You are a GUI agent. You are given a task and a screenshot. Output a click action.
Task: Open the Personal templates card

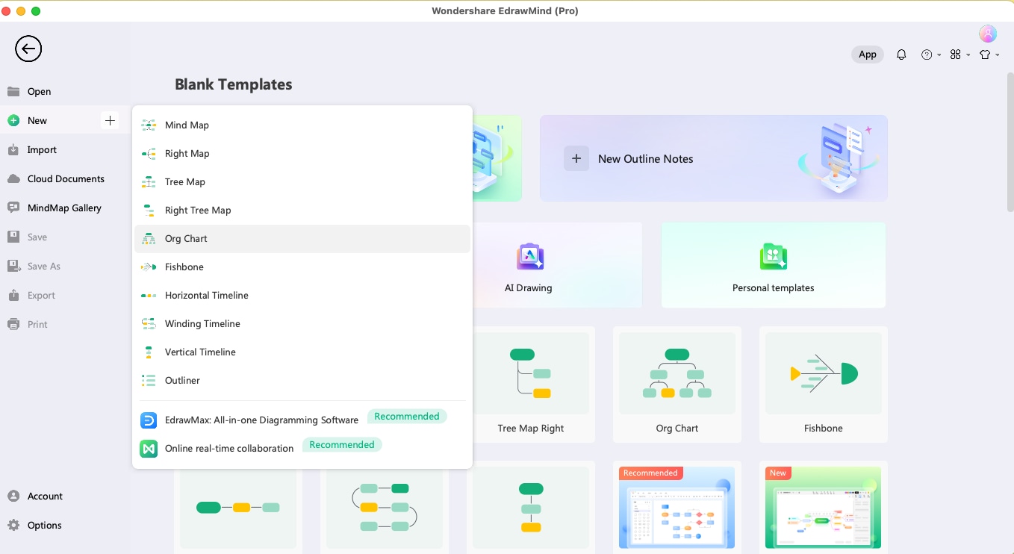point(774,265)
